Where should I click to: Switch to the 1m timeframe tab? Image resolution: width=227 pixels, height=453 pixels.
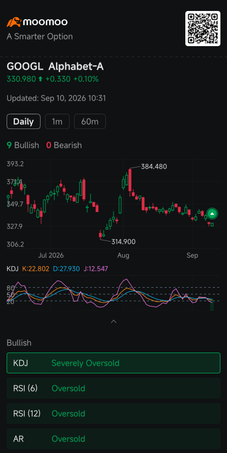pos(57,121)
